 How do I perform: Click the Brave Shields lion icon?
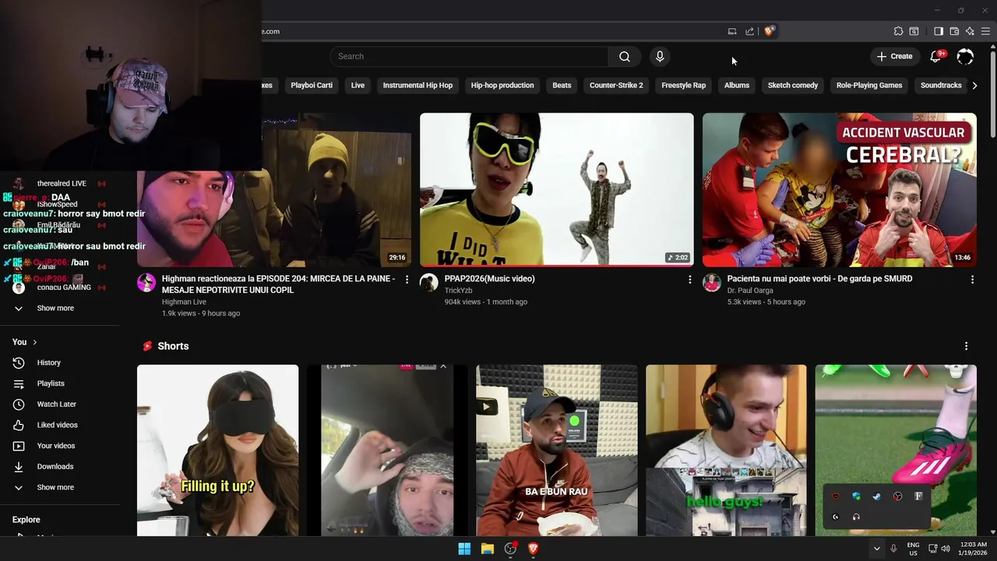[769, 31]
